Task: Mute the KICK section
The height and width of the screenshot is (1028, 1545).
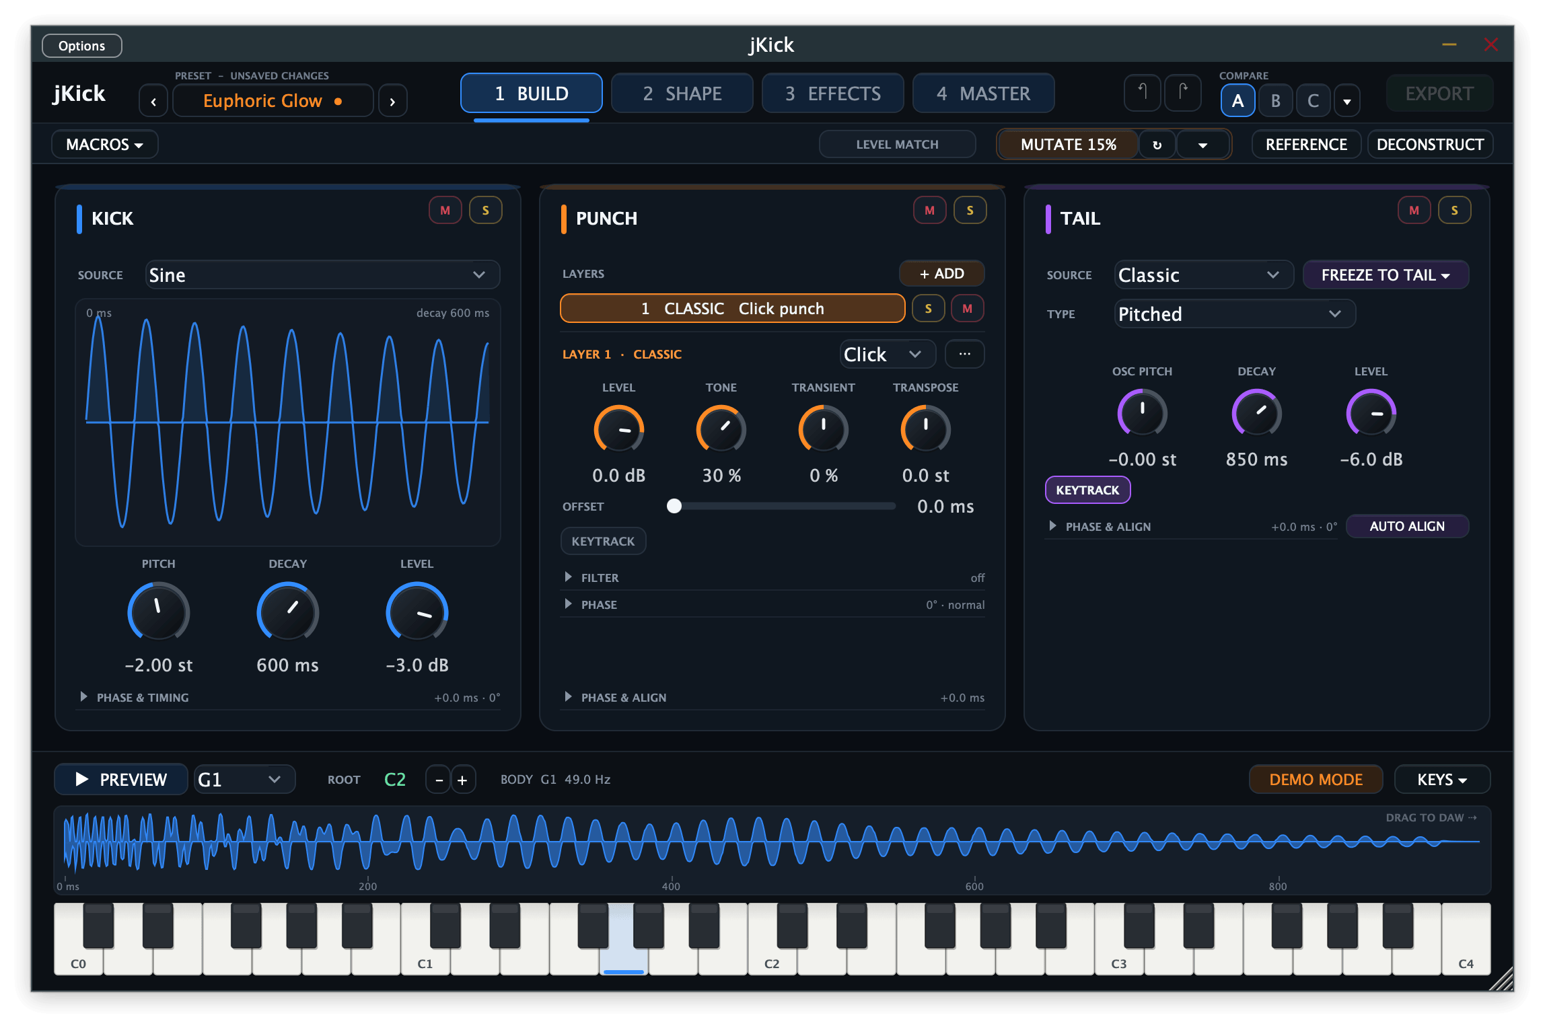Action: 445,211
